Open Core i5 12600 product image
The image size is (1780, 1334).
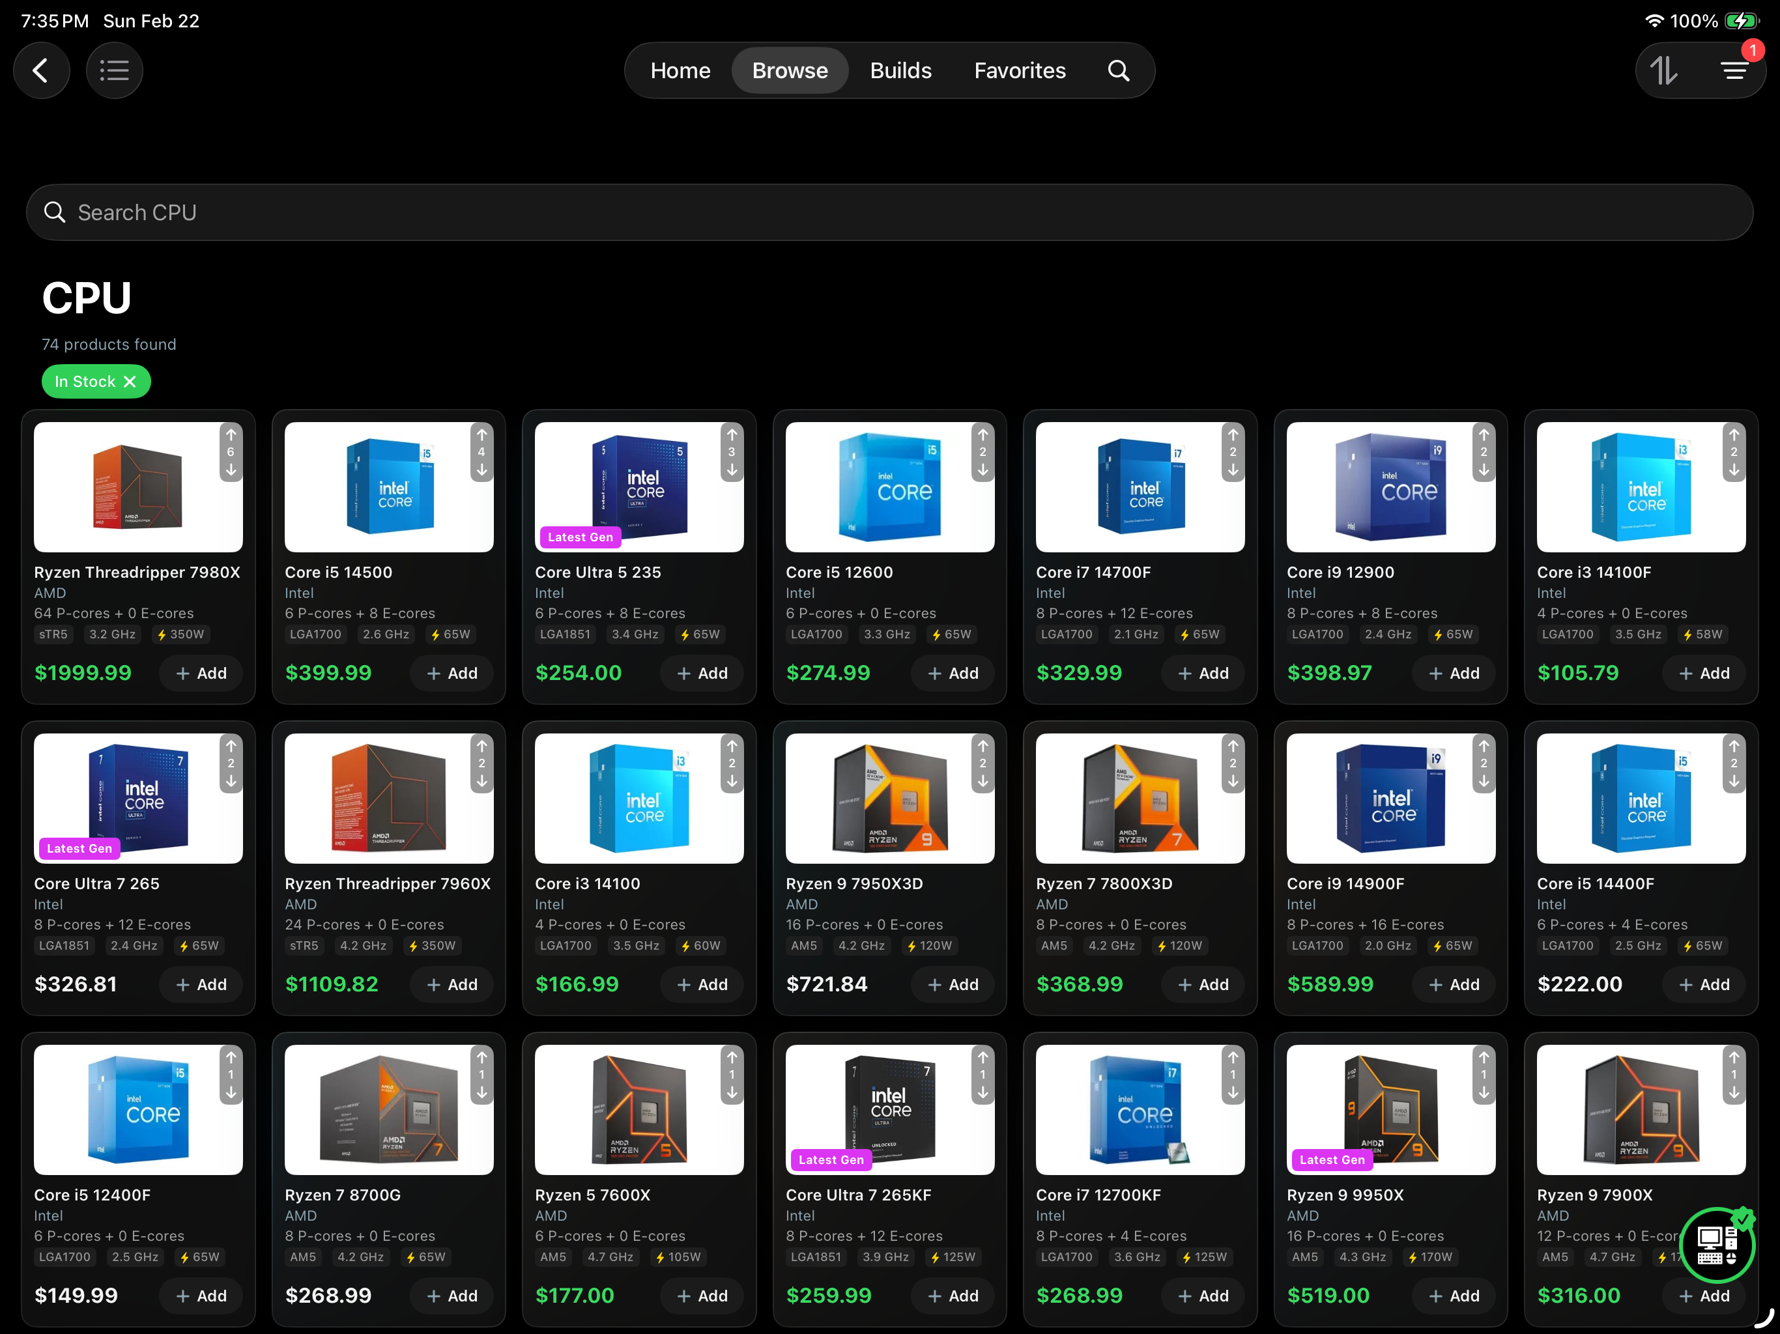889,487
